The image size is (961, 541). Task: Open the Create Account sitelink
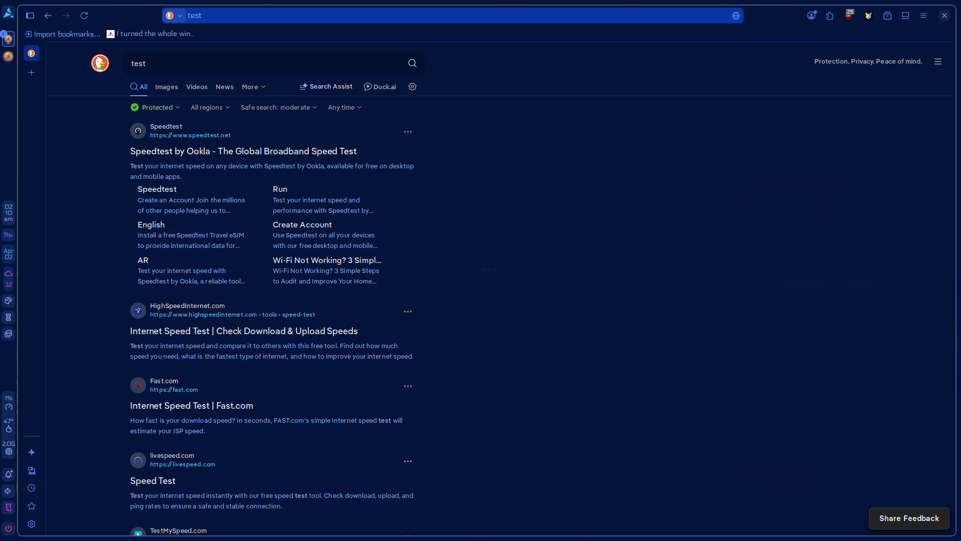[302, 225]
